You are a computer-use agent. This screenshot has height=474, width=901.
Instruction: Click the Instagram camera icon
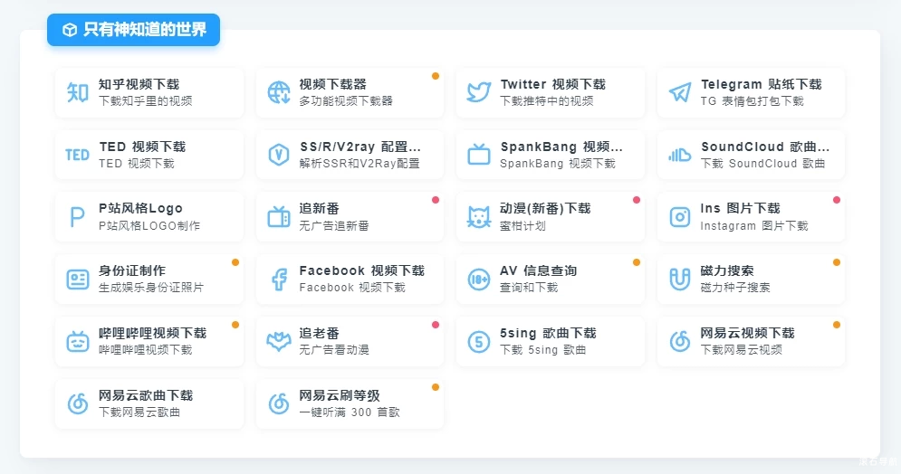(679, 217)
